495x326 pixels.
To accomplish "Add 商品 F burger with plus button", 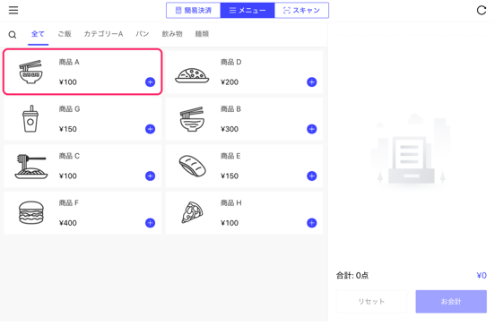I will pos(150,223).
